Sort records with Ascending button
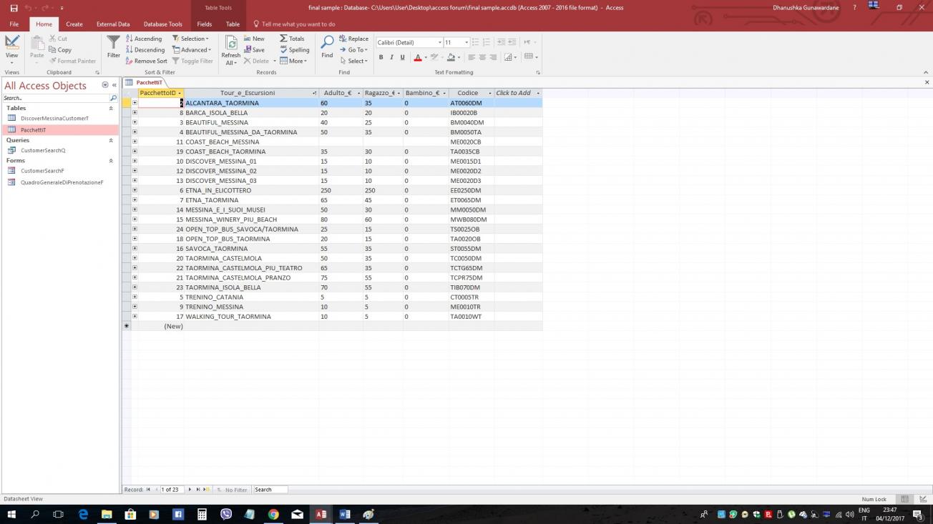The height and width of the screenshot is (524, 933). [144, 39]
